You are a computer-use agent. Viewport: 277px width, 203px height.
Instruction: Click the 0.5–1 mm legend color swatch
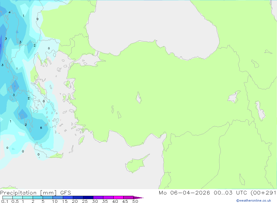pos(18,197)
